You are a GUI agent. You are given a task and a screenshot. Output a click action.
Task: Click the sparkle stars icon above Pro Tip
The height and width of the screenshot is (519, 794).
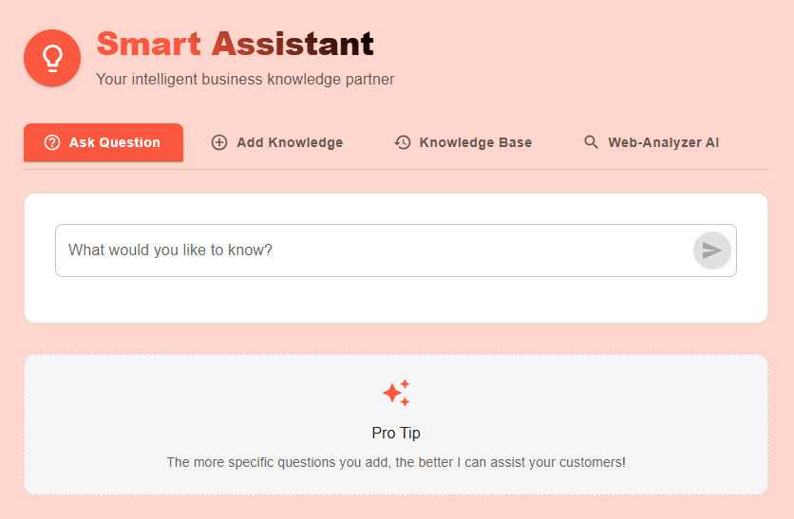(396, 392)
